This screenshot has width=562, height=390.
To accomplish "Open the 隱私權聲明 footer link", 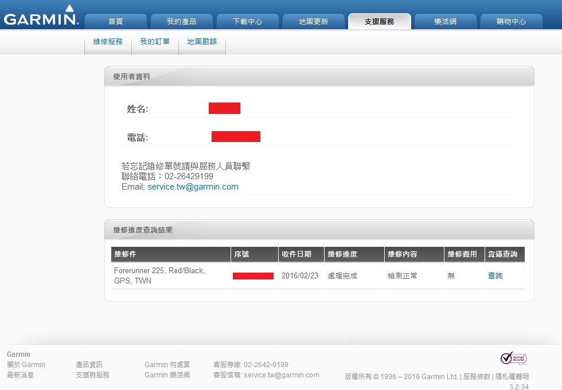I will (x=512, y=376).
